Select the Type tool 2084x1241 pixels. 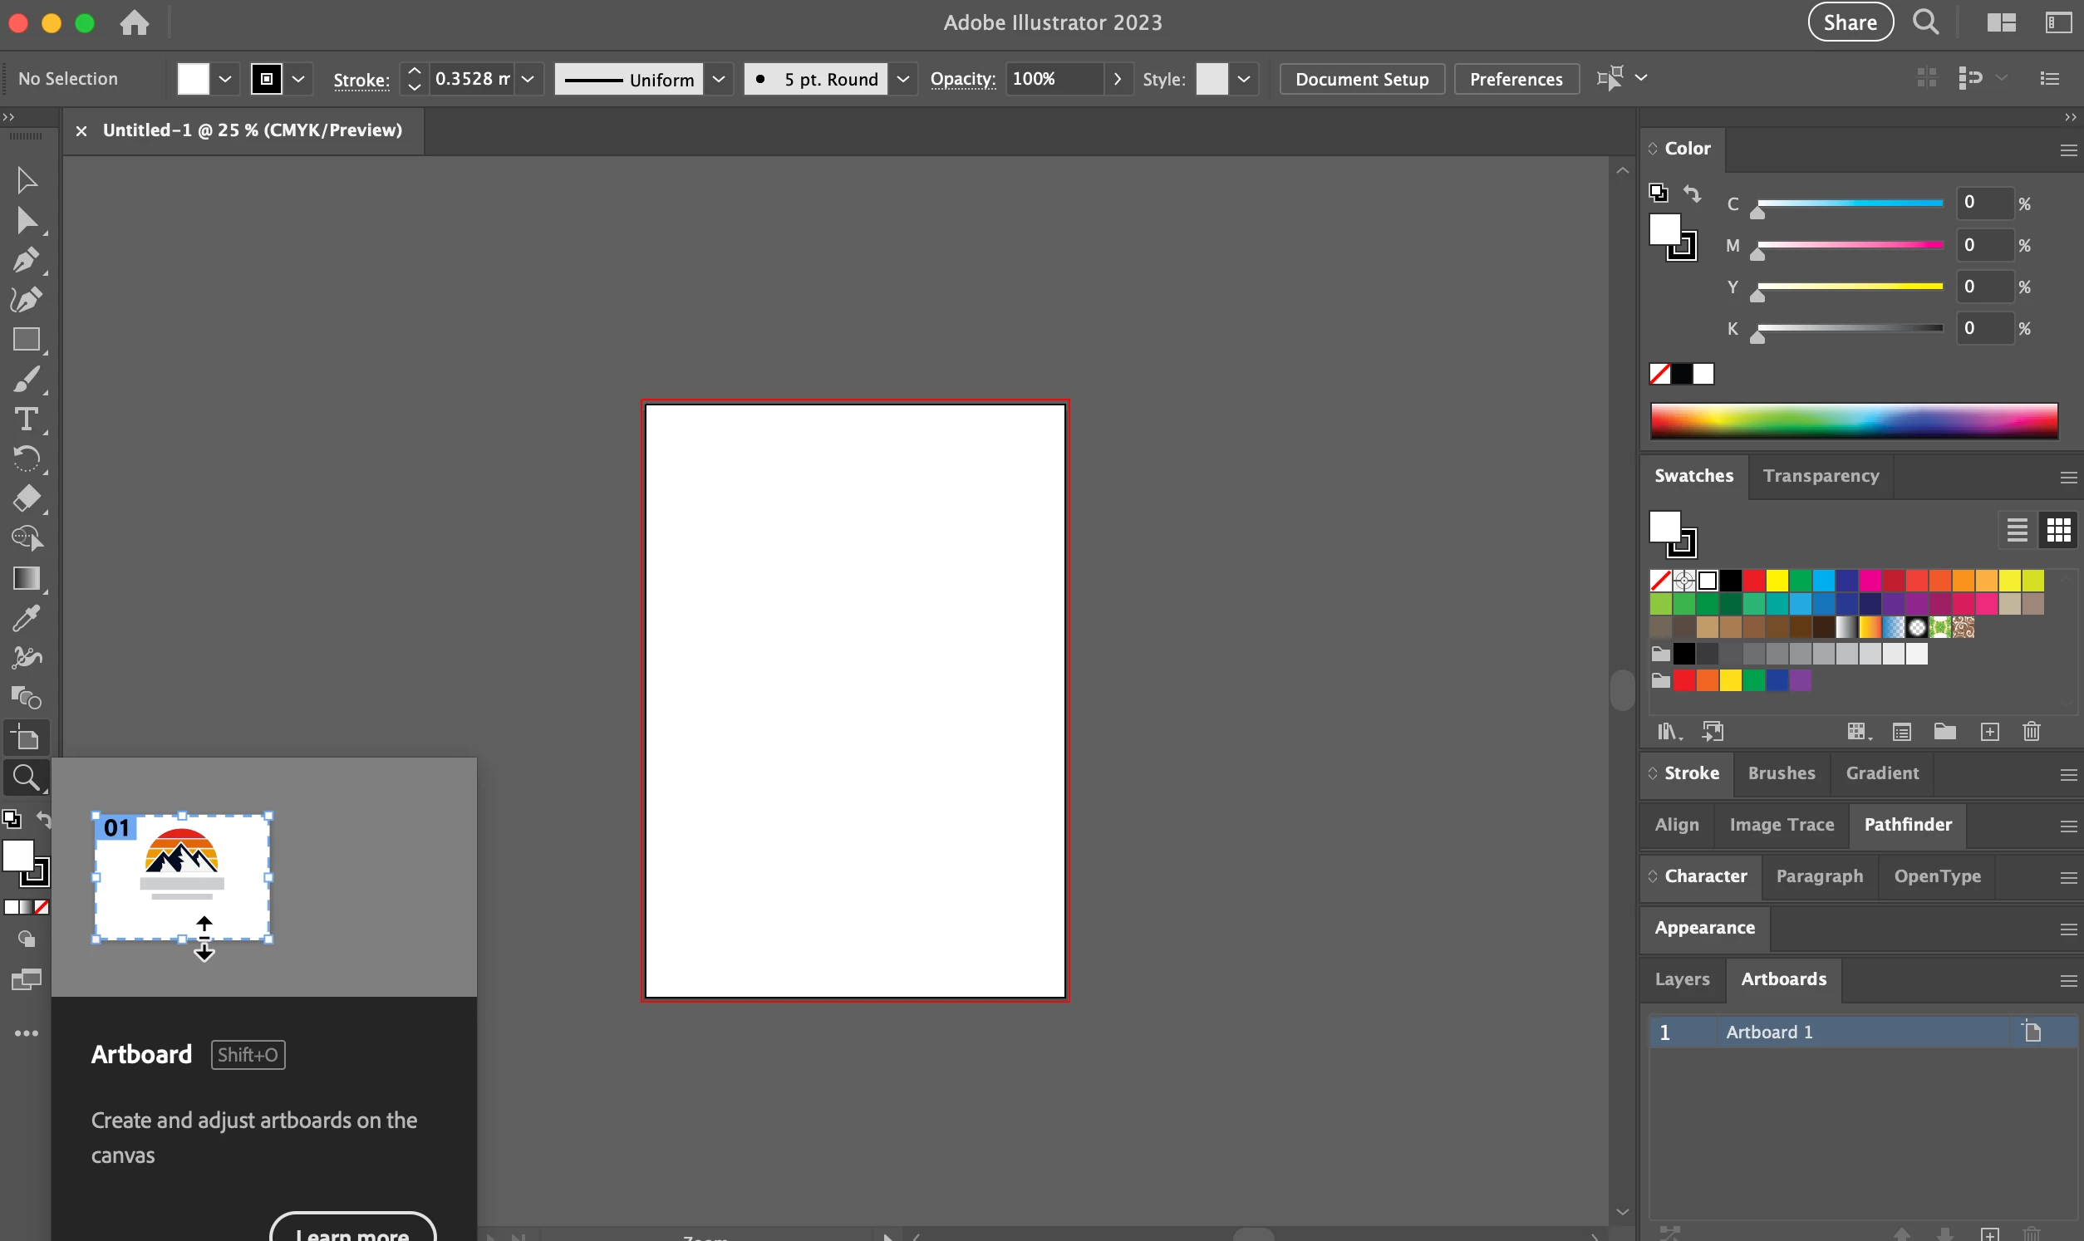(25, 419)
